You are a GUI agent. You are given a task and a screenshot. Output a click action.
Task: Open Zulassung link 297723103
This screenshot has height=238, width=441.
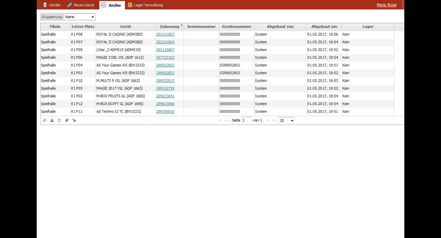(165, 57)
